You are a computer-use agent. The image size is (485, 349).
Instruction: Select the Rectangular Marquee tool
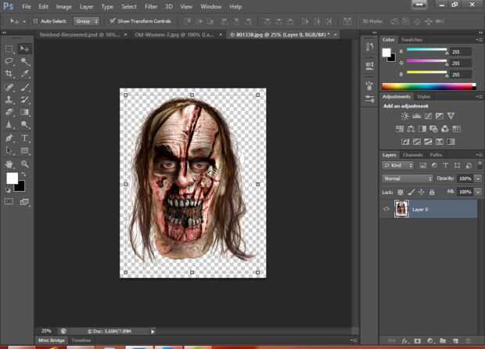coord(9,49)
